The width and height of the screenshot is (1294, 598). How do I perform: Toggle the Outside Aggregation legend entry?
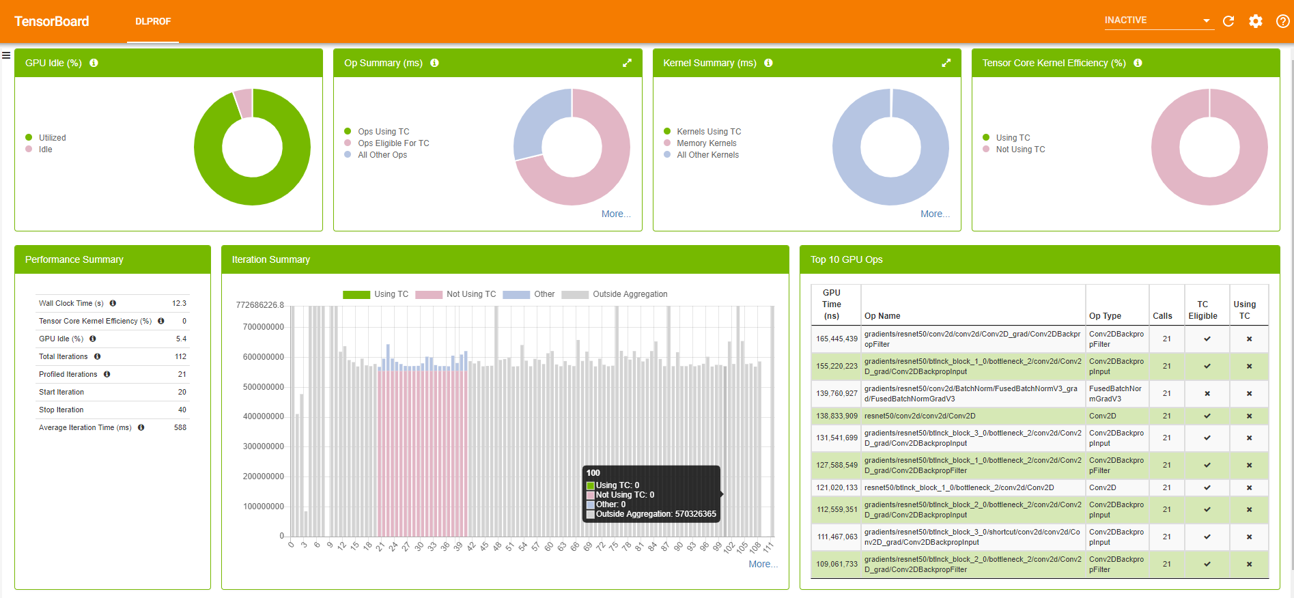point(615,294)
